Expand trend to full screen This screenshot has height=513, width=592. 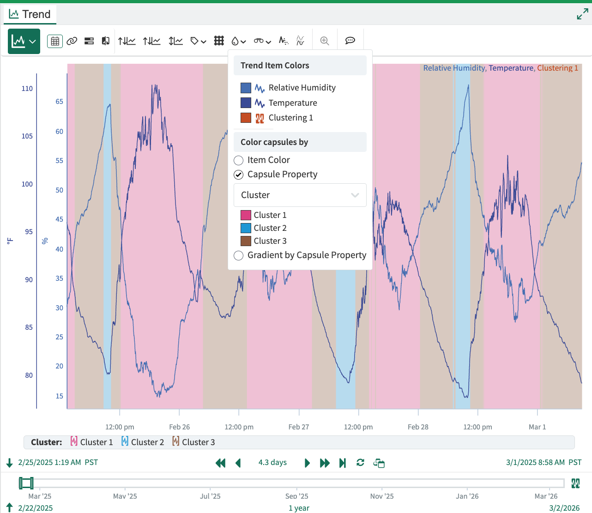[582, 14]
